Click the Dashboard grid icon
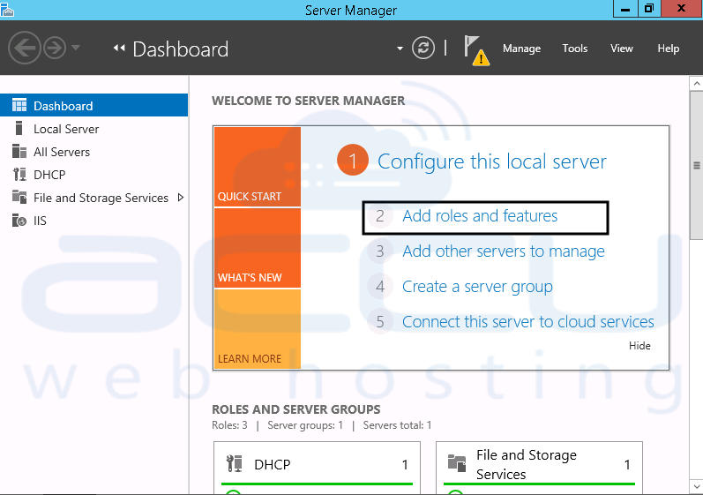Image resolution: width=703 pixels, height=495 pixels. [19, 105]
